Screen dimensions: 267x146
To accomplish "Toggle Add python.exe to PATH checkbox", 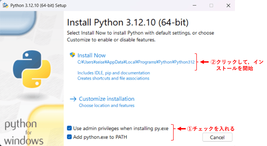I will tap(69, 137).
